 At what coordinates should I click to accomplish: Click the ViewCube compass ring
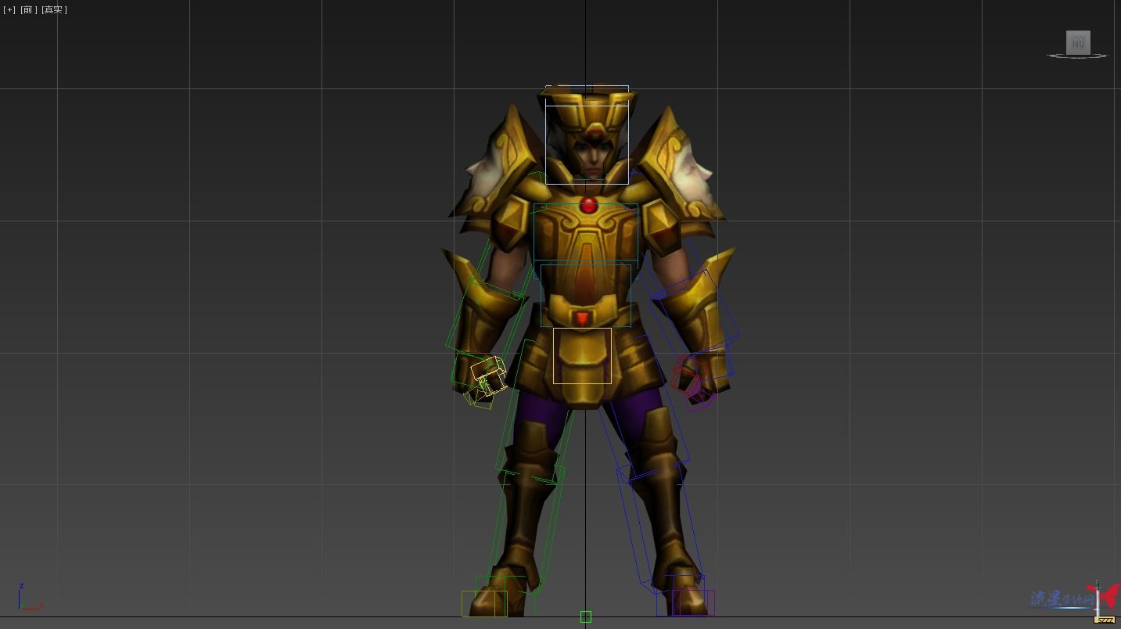1078,56
